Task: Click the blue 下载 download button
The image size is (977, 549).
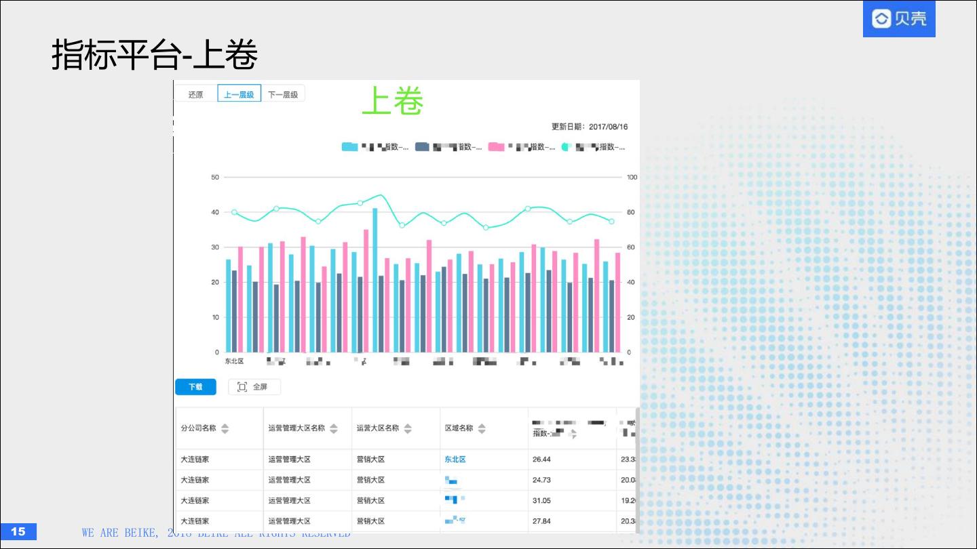Action: [195, 387]
